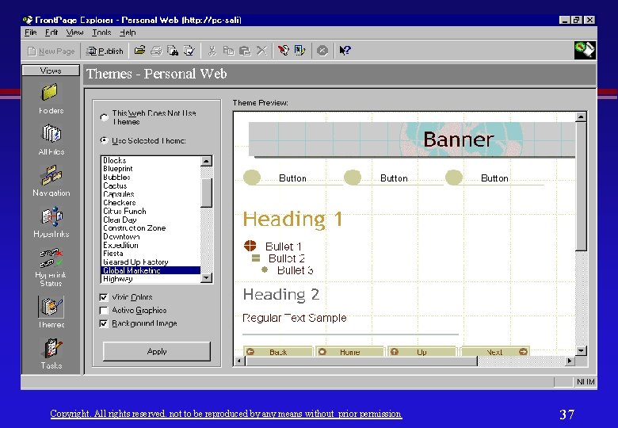Select the Clear Day theme

[x=151, y=220]
